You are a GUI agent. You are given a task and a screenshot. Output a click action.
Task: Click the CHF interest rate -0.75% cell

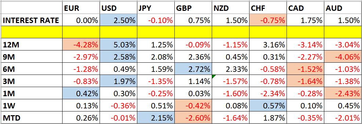tap(268, 20)
